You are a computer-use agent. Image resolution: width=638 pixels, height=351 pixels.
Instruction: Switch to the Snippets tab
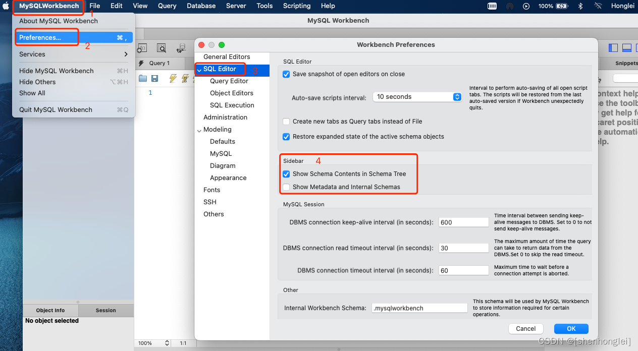coord(626,64)
